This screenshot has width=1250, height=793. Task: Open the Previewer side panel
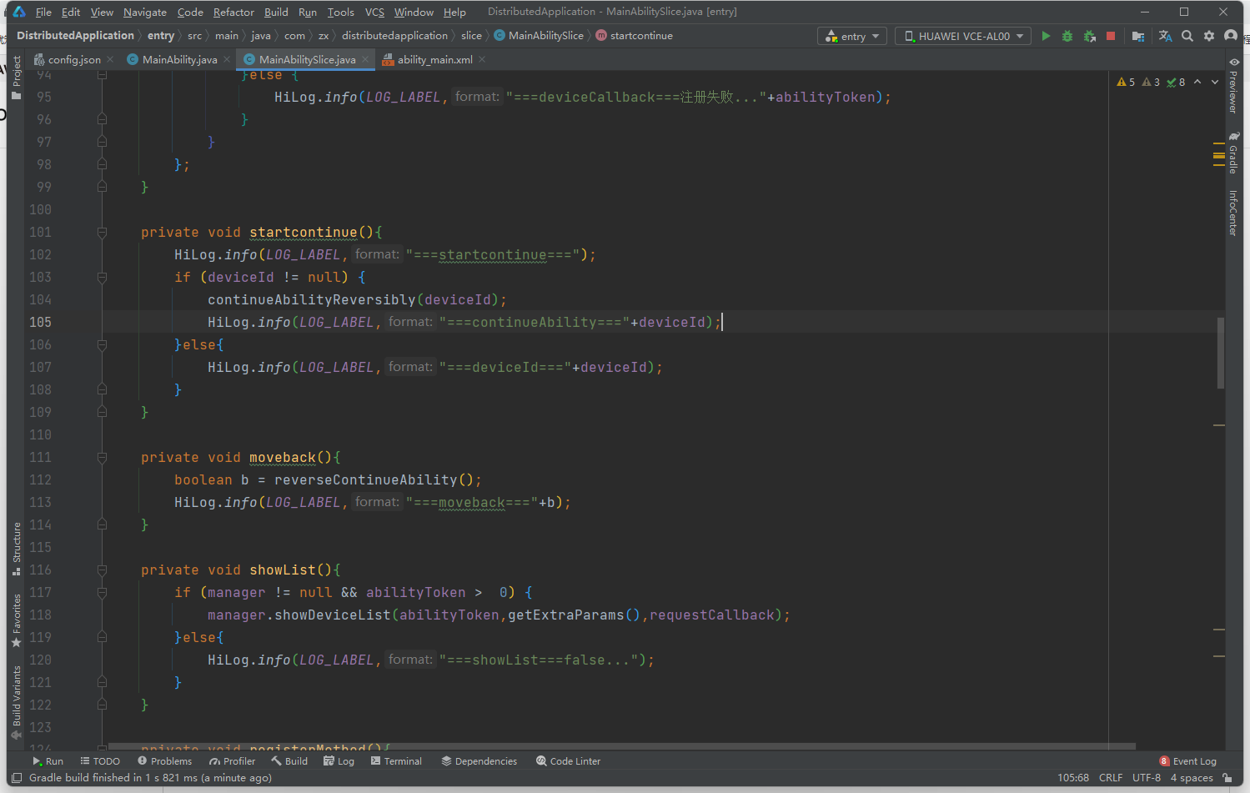1234,86
